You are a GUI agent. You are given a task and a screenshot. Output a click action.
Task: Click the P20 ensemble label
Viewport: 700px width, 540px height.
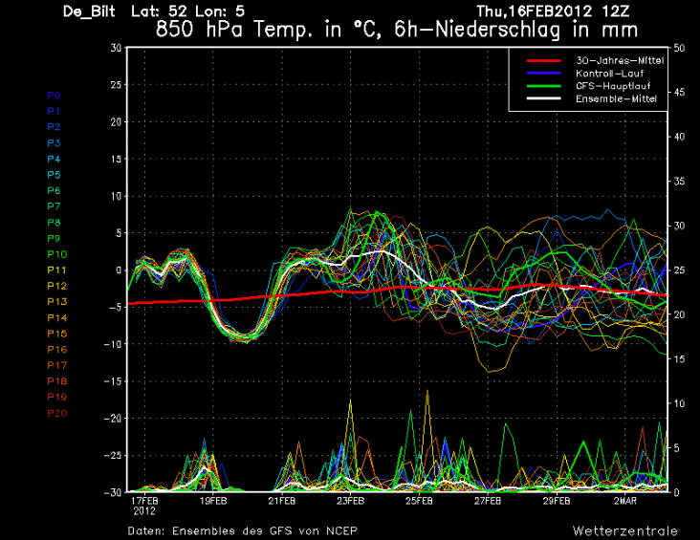57,413
